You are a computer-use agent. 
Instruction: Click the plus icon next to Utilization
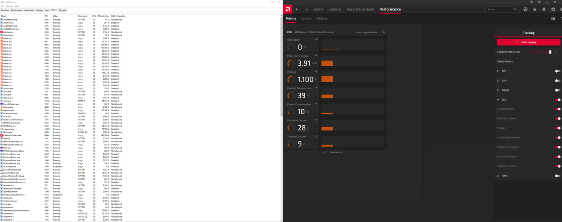316,39
